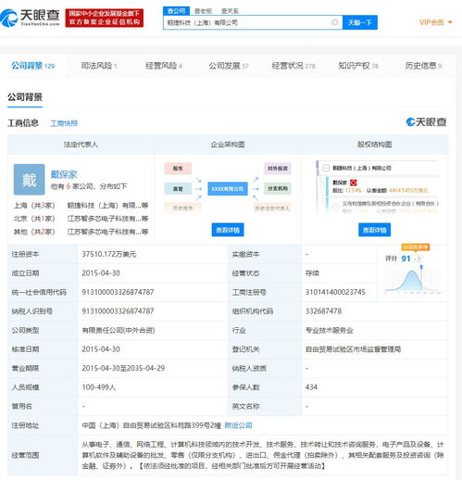Click 组织机构代码 value 332687478
Viewport: 462px width, 480px height.
point(323,311)
